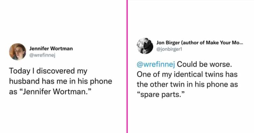Expand the truncated ellipsis in Jon Birger's name
The height and width of the screenshot is (133, 254).
(241, 43)
